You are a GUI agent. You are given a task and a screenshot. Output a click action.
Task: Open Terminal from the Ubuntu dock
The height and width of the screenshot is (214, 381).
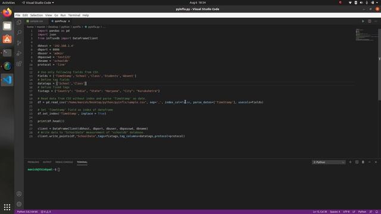click(x=7, y=53)
